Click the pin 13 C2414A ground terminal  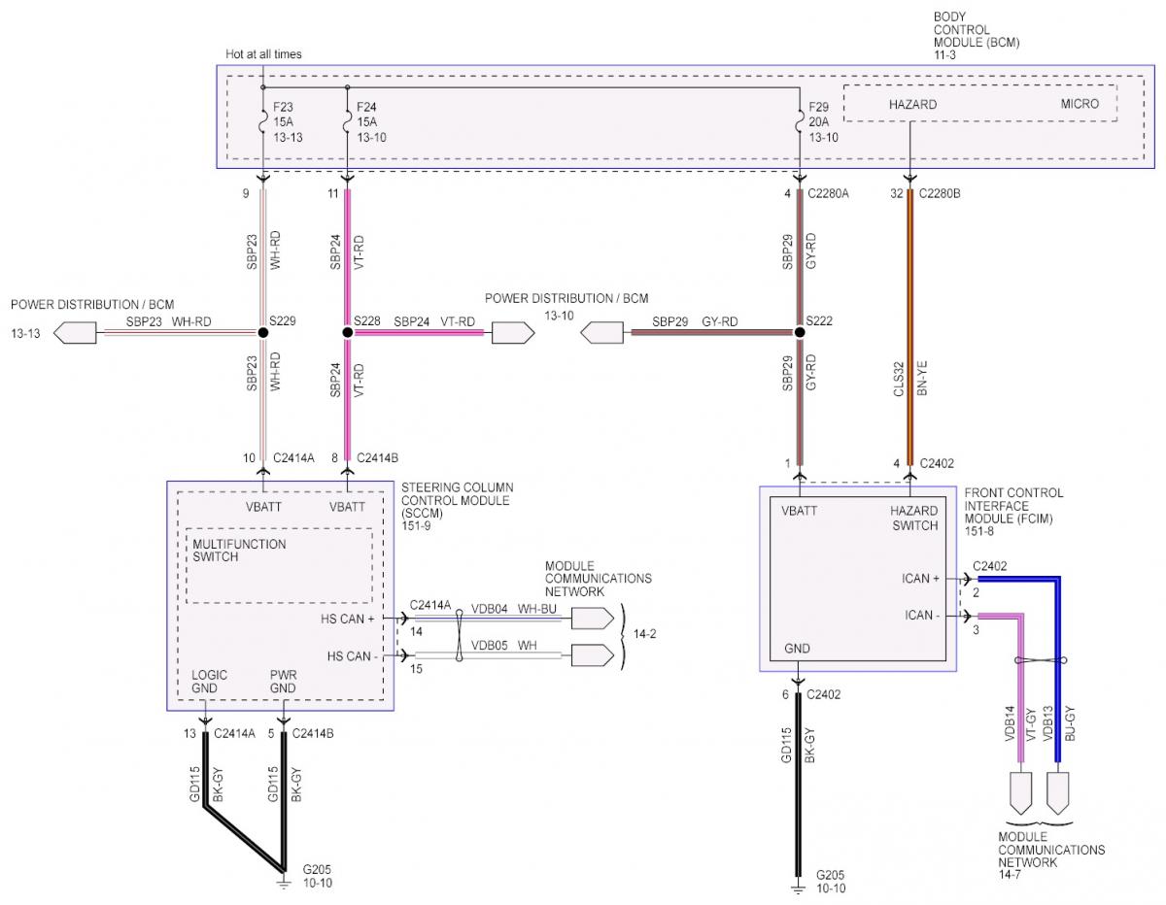pos(205,721)
